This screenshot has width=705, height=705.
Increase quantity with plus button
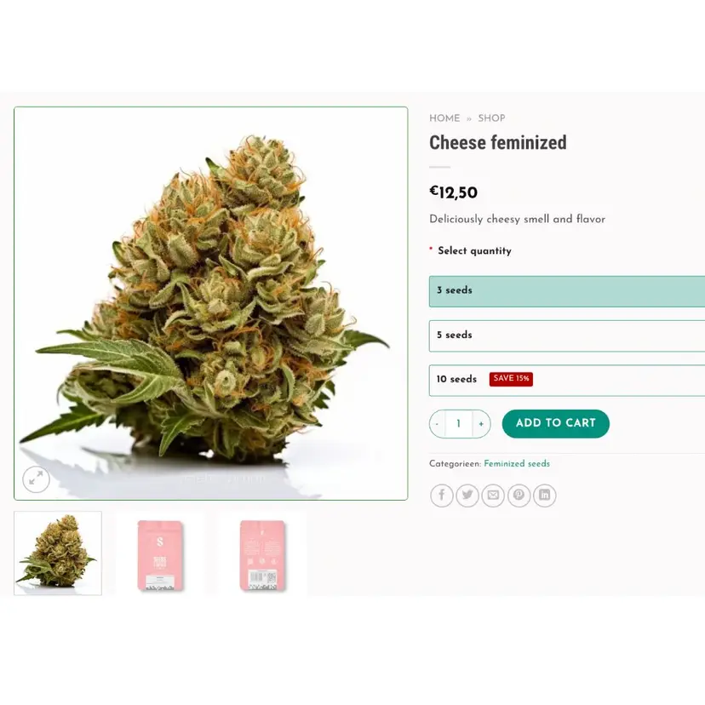pyautogui.click(x=482, y=423)
